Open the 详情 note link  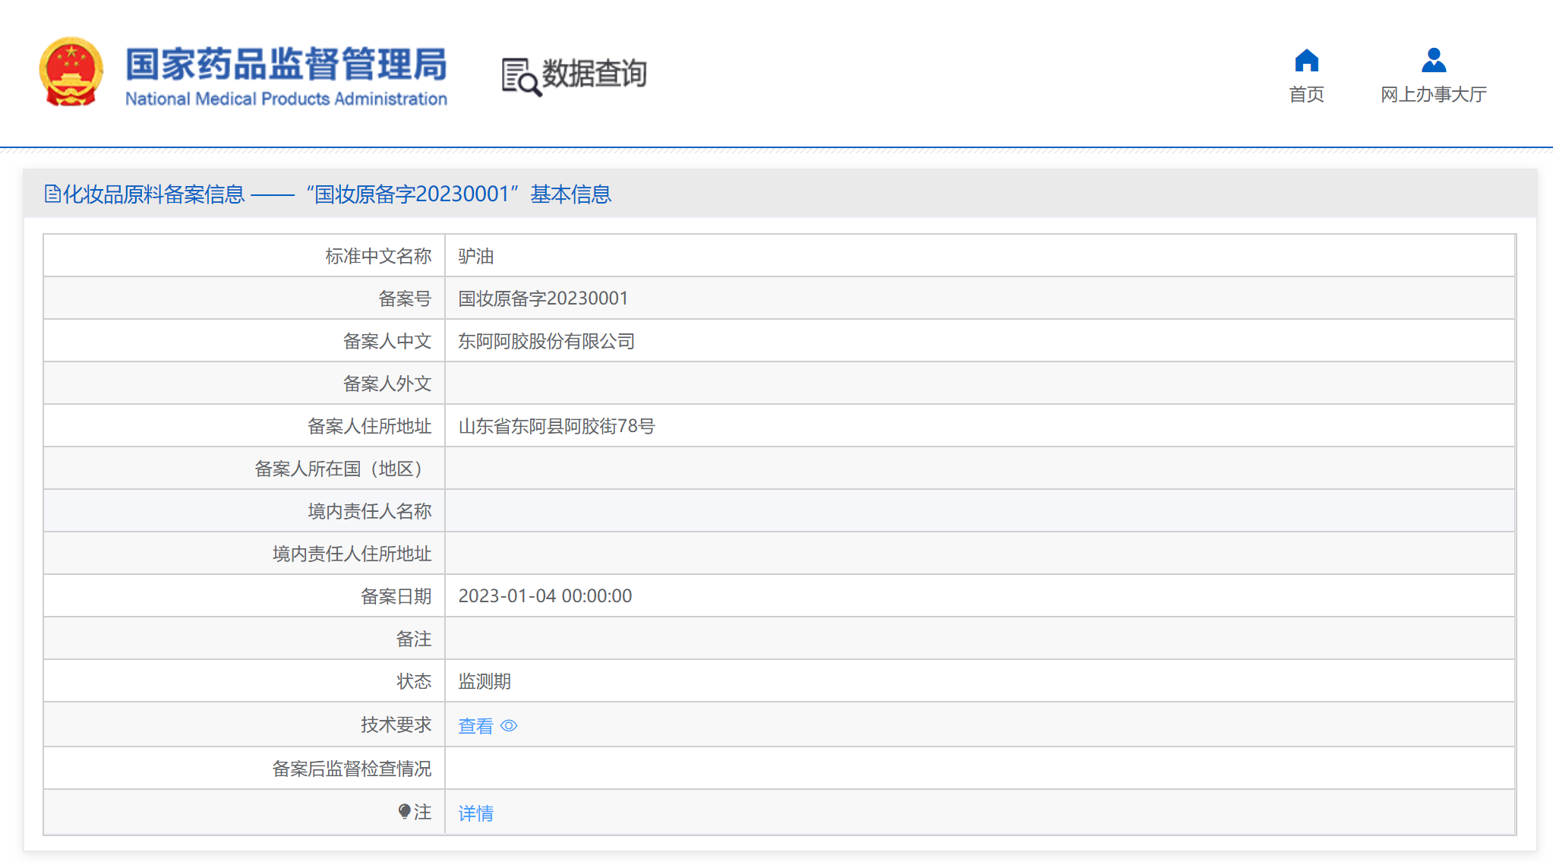point(475,813)
